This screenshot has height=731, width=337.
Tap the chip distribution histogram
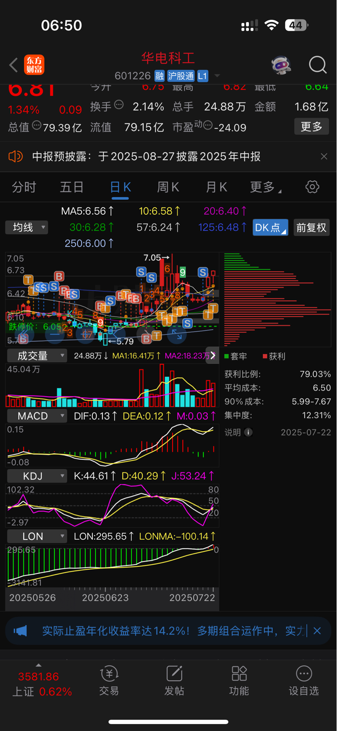pos(277,299)
